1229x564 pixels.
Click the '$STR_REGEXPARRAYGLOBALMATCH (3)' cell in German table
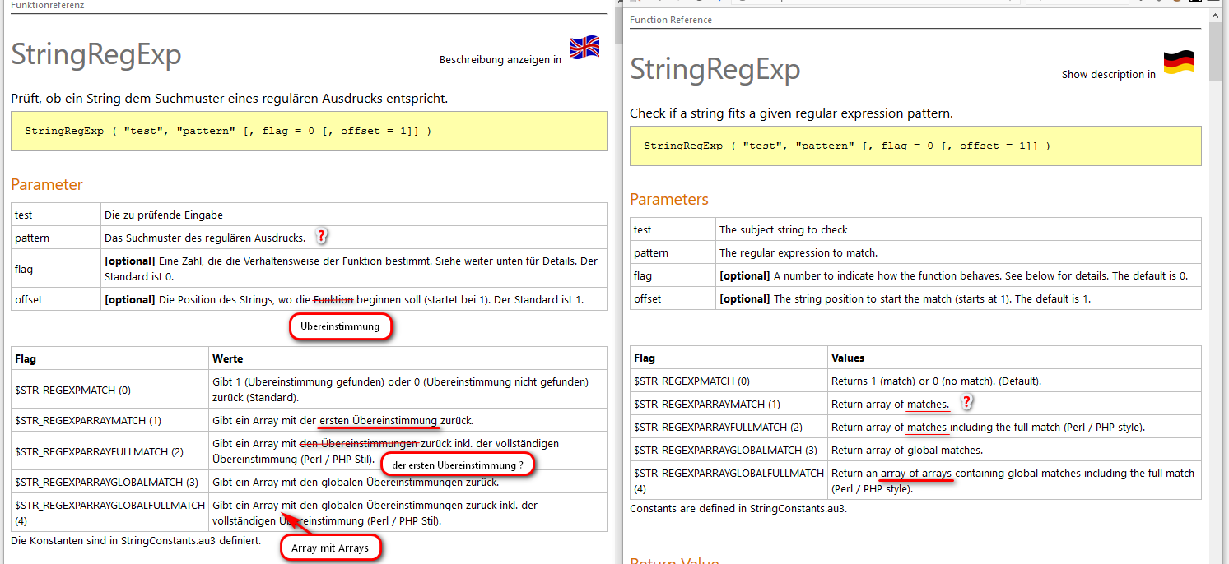[107, 483]
